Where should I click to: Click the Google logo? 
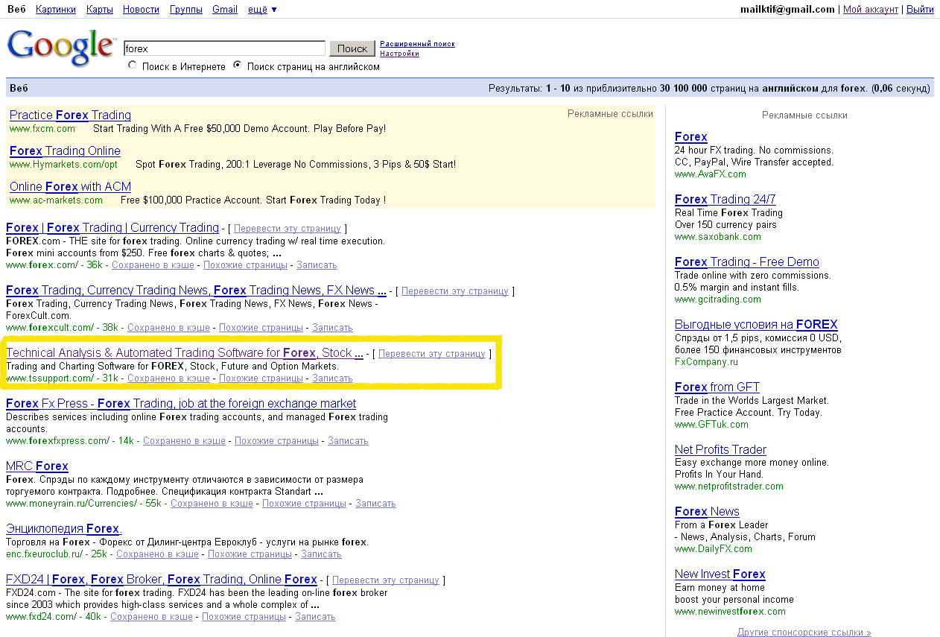(x=61, y=48)
